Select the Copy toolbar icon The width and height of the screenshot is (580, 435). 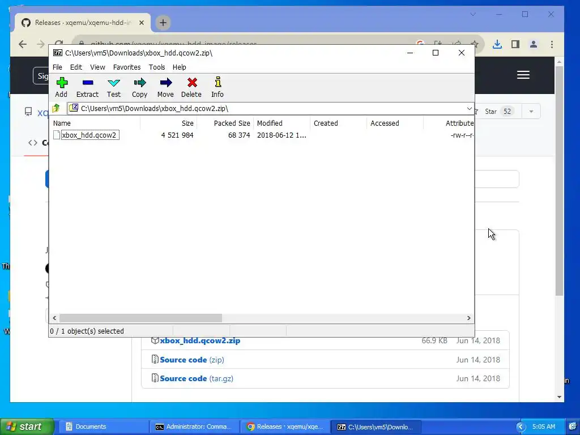click(x=139, y=87)
